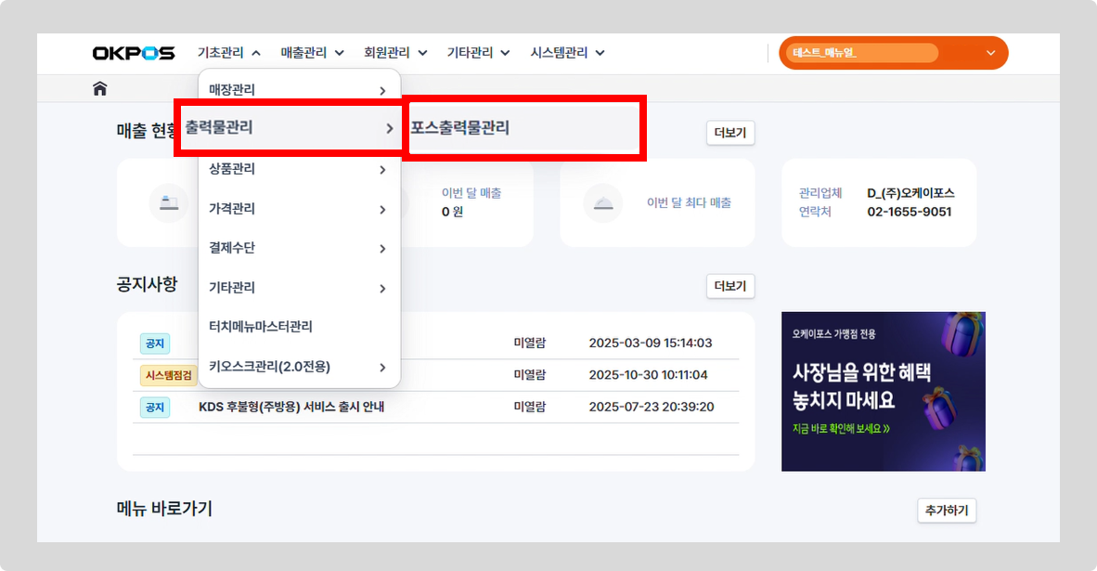Viewport: 1097px width, 571px height.
Task: Select the 포스출력물관리 submenu item
Action: (x=524, y=128)
